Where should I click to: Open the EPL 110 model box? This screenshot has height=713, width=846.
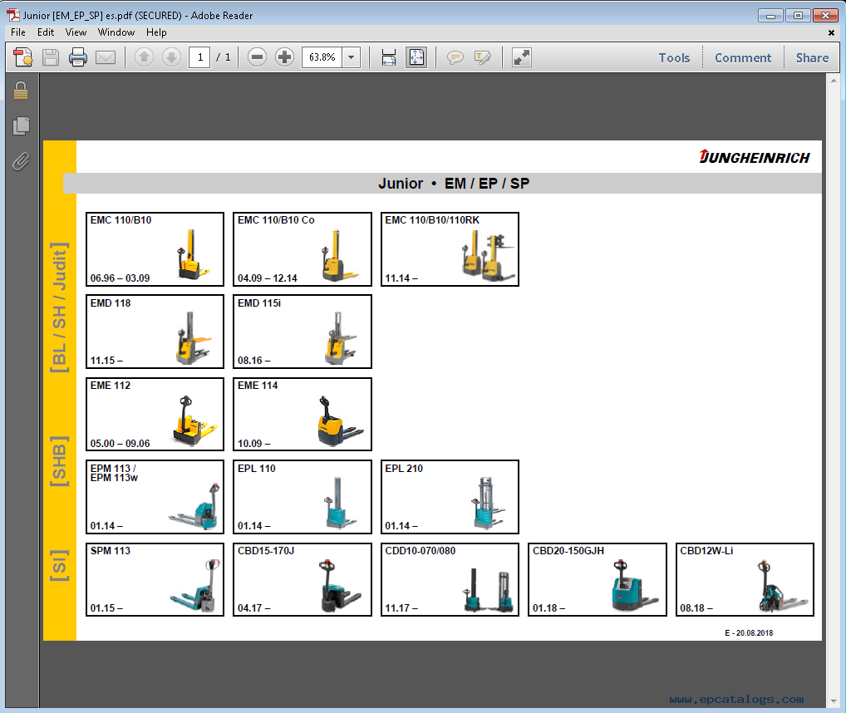click(302, 497)
